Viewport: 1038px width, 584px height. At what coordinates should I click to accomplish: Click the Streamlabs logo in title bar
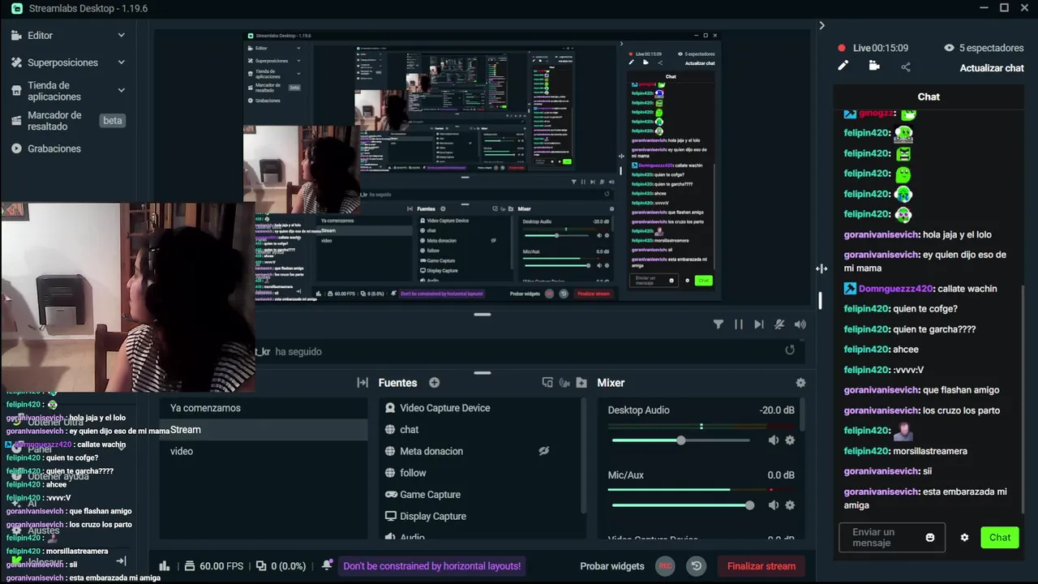[17, 8]
